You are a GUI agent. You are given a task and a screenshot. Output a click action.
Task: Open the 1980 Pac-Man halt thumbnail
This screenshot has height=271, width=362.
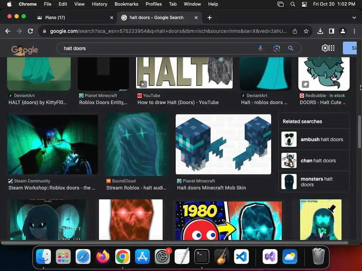click(229, 221)
